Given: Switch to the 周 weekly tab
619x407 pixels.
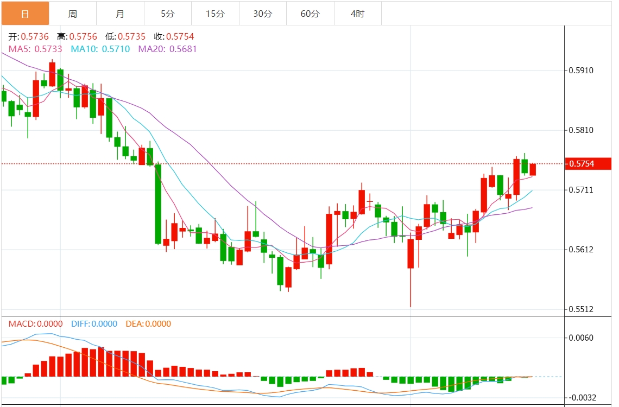Looking at the screenshot, I should tap(73, 14).
